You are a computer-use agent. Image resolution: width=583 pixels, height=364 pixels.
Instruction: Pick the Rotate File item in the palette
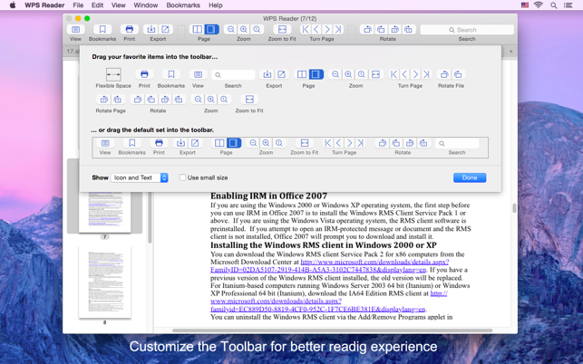[451, 78]
